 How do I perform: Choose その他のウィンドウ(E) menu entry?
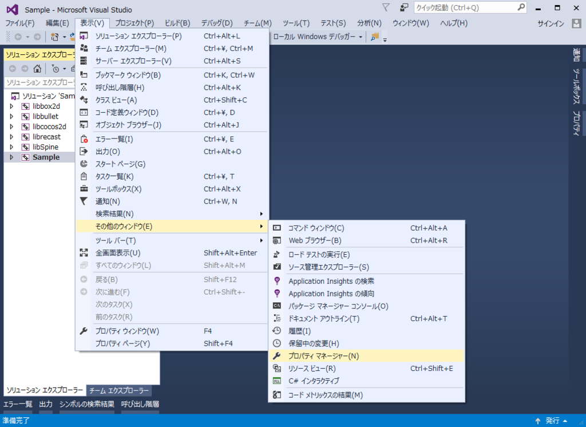coord(172,226)
